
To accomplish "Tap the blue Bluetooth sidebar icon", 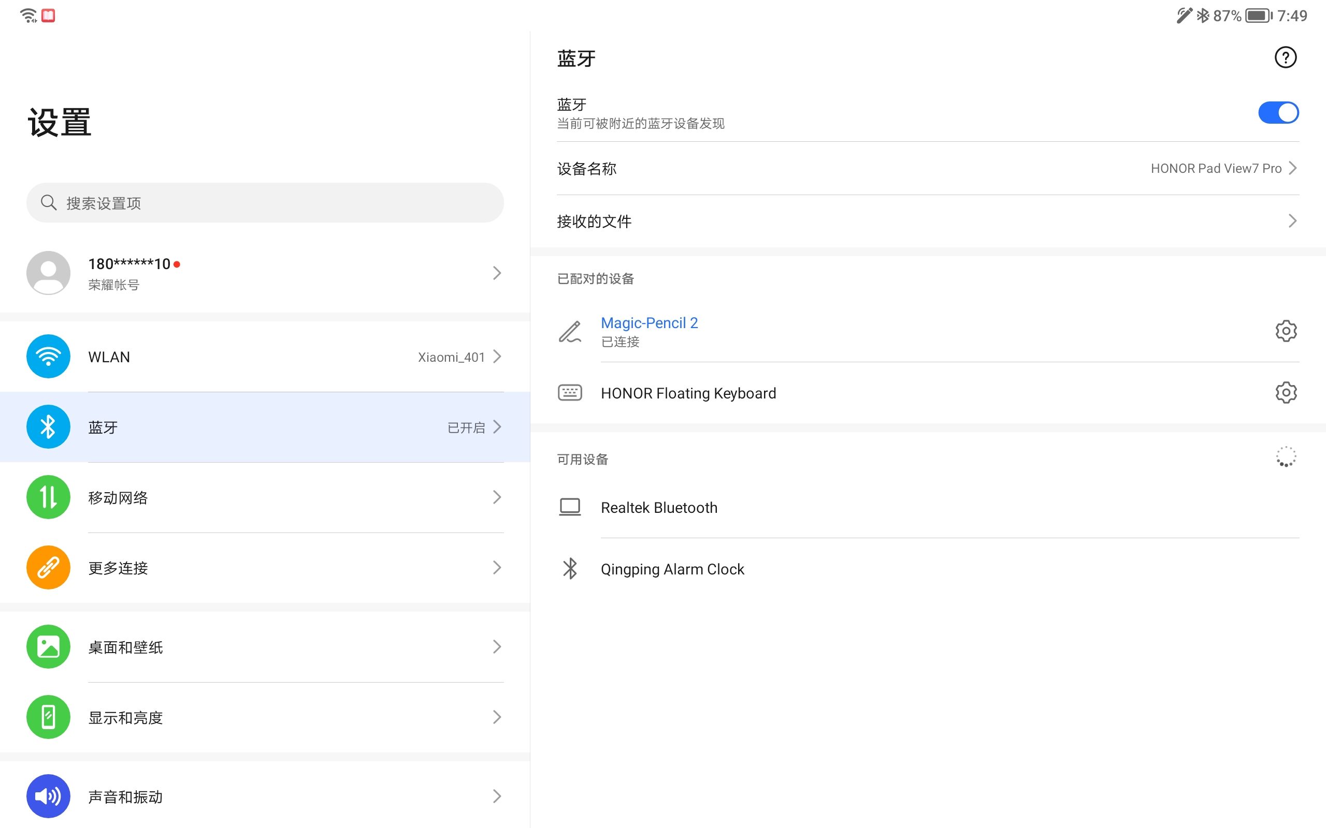I will tap(48, 426).
